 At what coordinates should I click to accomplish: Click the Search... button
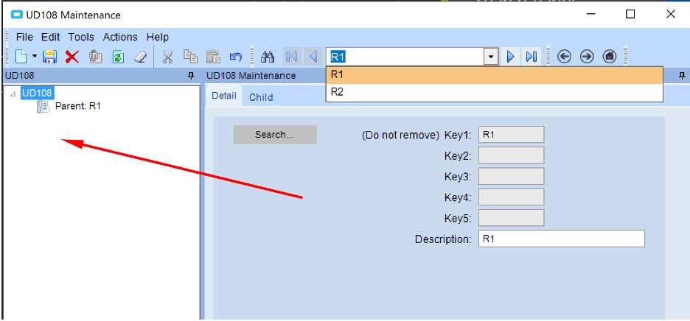(274, 135)
